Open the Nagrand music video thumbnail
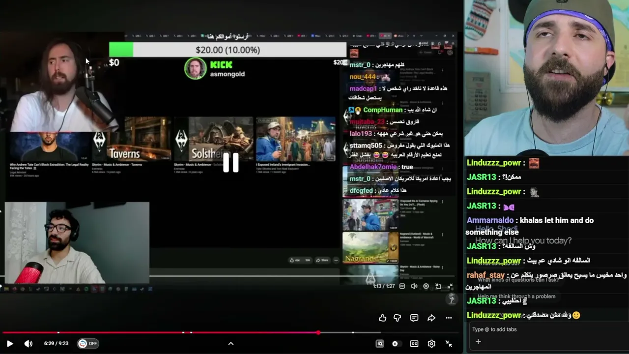Viewport: 629px width, 354px height. 371,247
